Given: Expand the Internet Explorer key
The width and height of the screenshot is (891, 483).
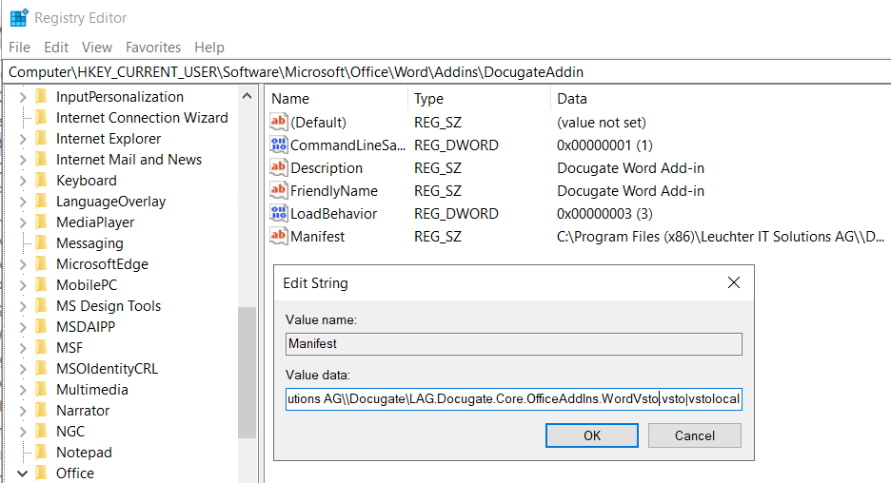Looking at the screenshot, I should [23, 139].
